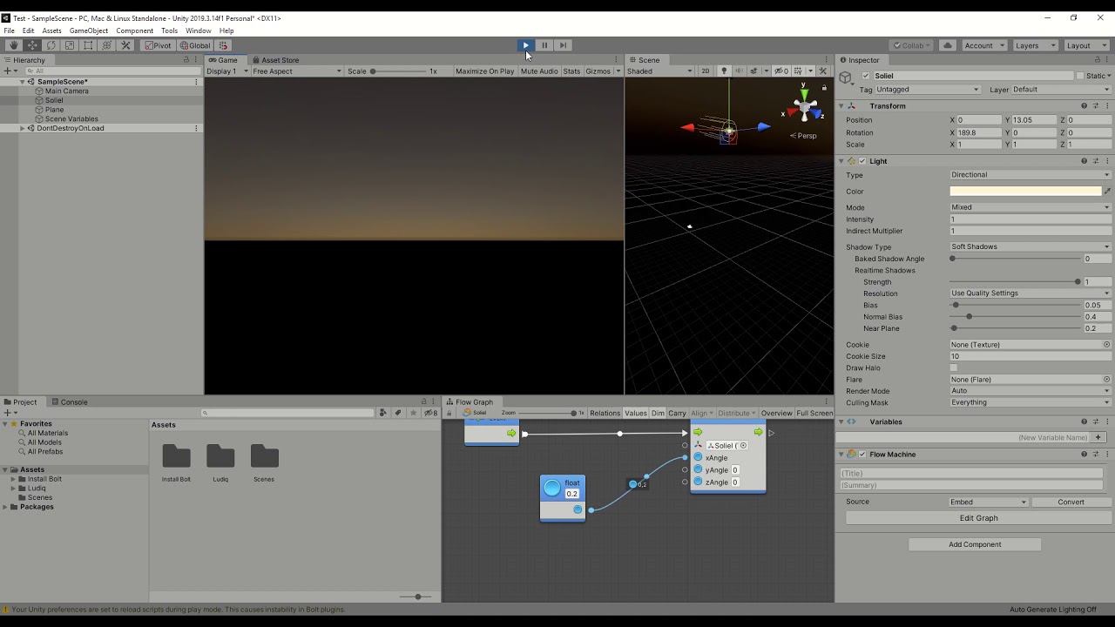The image size is (1115, 627).
Task: Pick color with eyedropper next to Color
Action: [1107, 192]
